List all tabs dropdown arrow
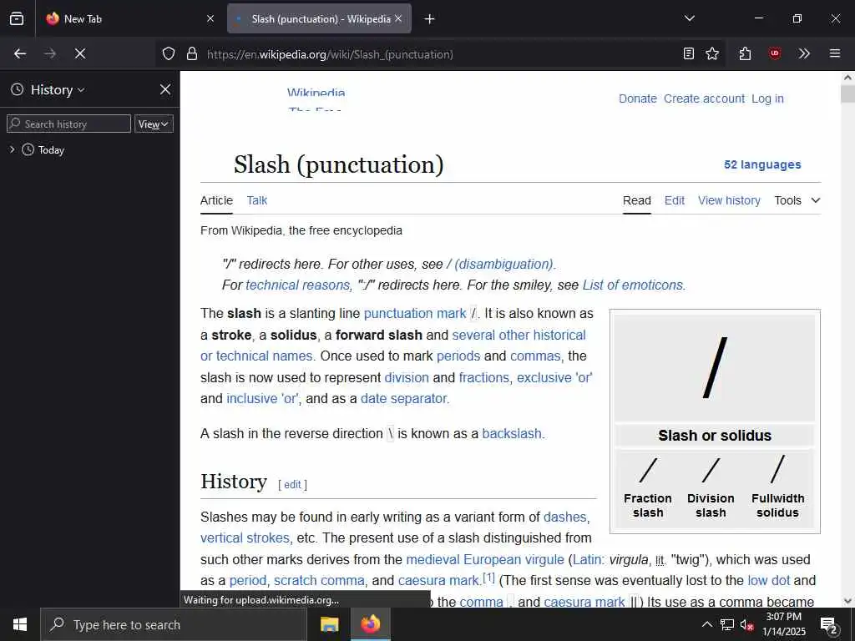Viewport: 855px width, 641px height. pyautogui.click(x=689, y=18)
